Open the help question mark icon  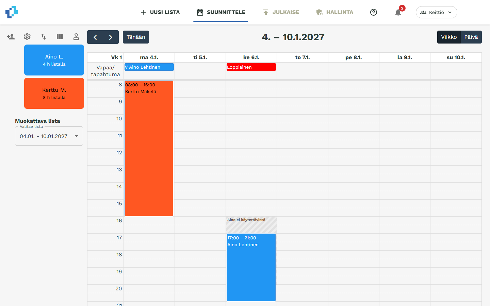374,12
